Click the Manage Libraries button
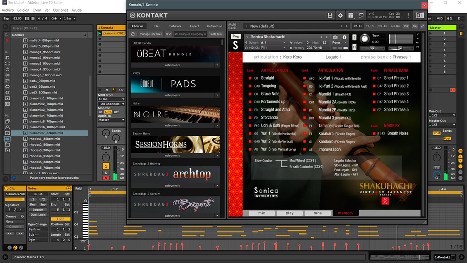This screenshot has height=263, width=467. (150, 34)
